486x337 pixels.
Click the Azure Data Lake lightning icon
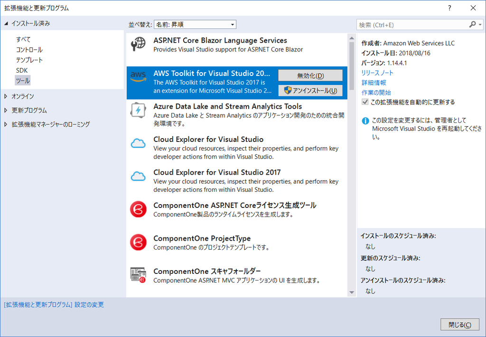[x=138, y=110]
